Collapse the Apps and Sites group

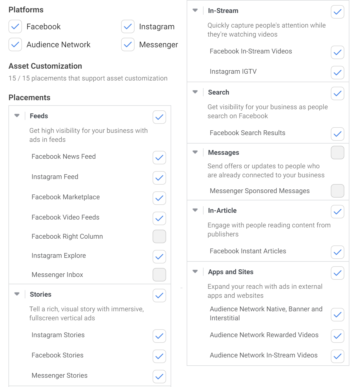pos(195,272)
